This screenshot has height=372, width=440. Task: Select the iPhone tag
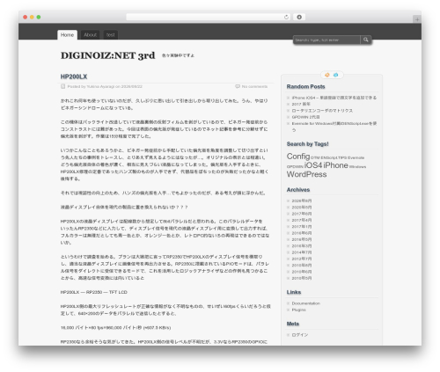[335, 165]
